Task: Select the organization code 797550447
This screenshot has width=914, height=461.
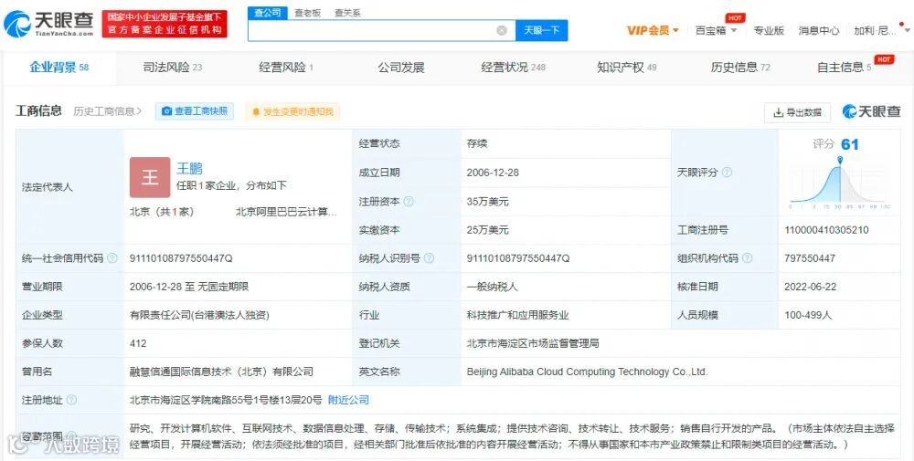Action: pyautogui.click(x=810, y=257)
